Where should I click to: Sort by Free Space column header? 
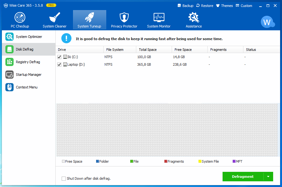click(x=190, y=50)
